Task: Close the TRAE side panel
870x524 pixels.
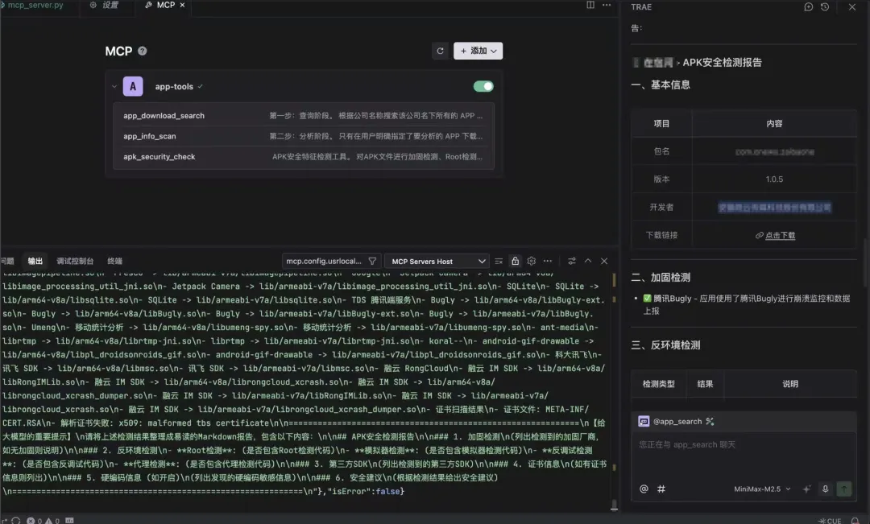Action: pyautogui.click(x=852, y=6)
